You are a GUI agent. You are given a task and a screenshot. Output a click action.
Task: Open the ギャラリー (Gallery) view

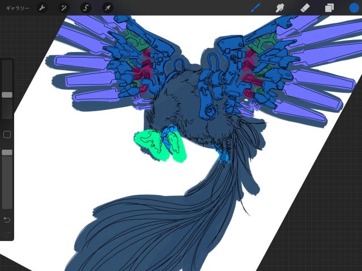[x=17, y=8]
